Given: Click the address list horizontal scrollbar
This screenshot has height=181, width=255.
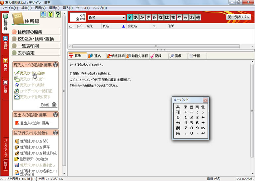Looking at the screenshot, I should pyautogui.click(x=156, y=46).
